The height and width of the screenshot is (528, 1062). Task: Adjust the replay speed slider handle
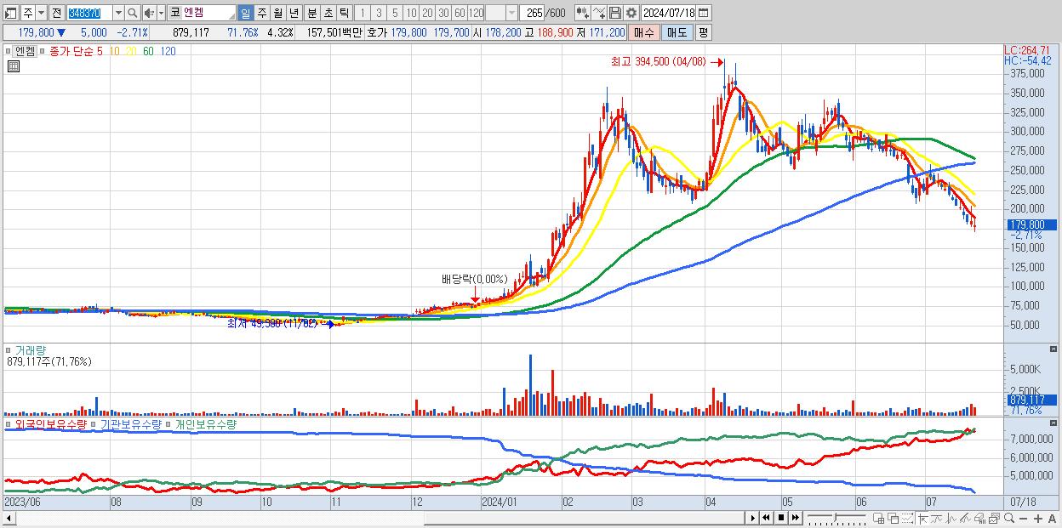point(836,517)
